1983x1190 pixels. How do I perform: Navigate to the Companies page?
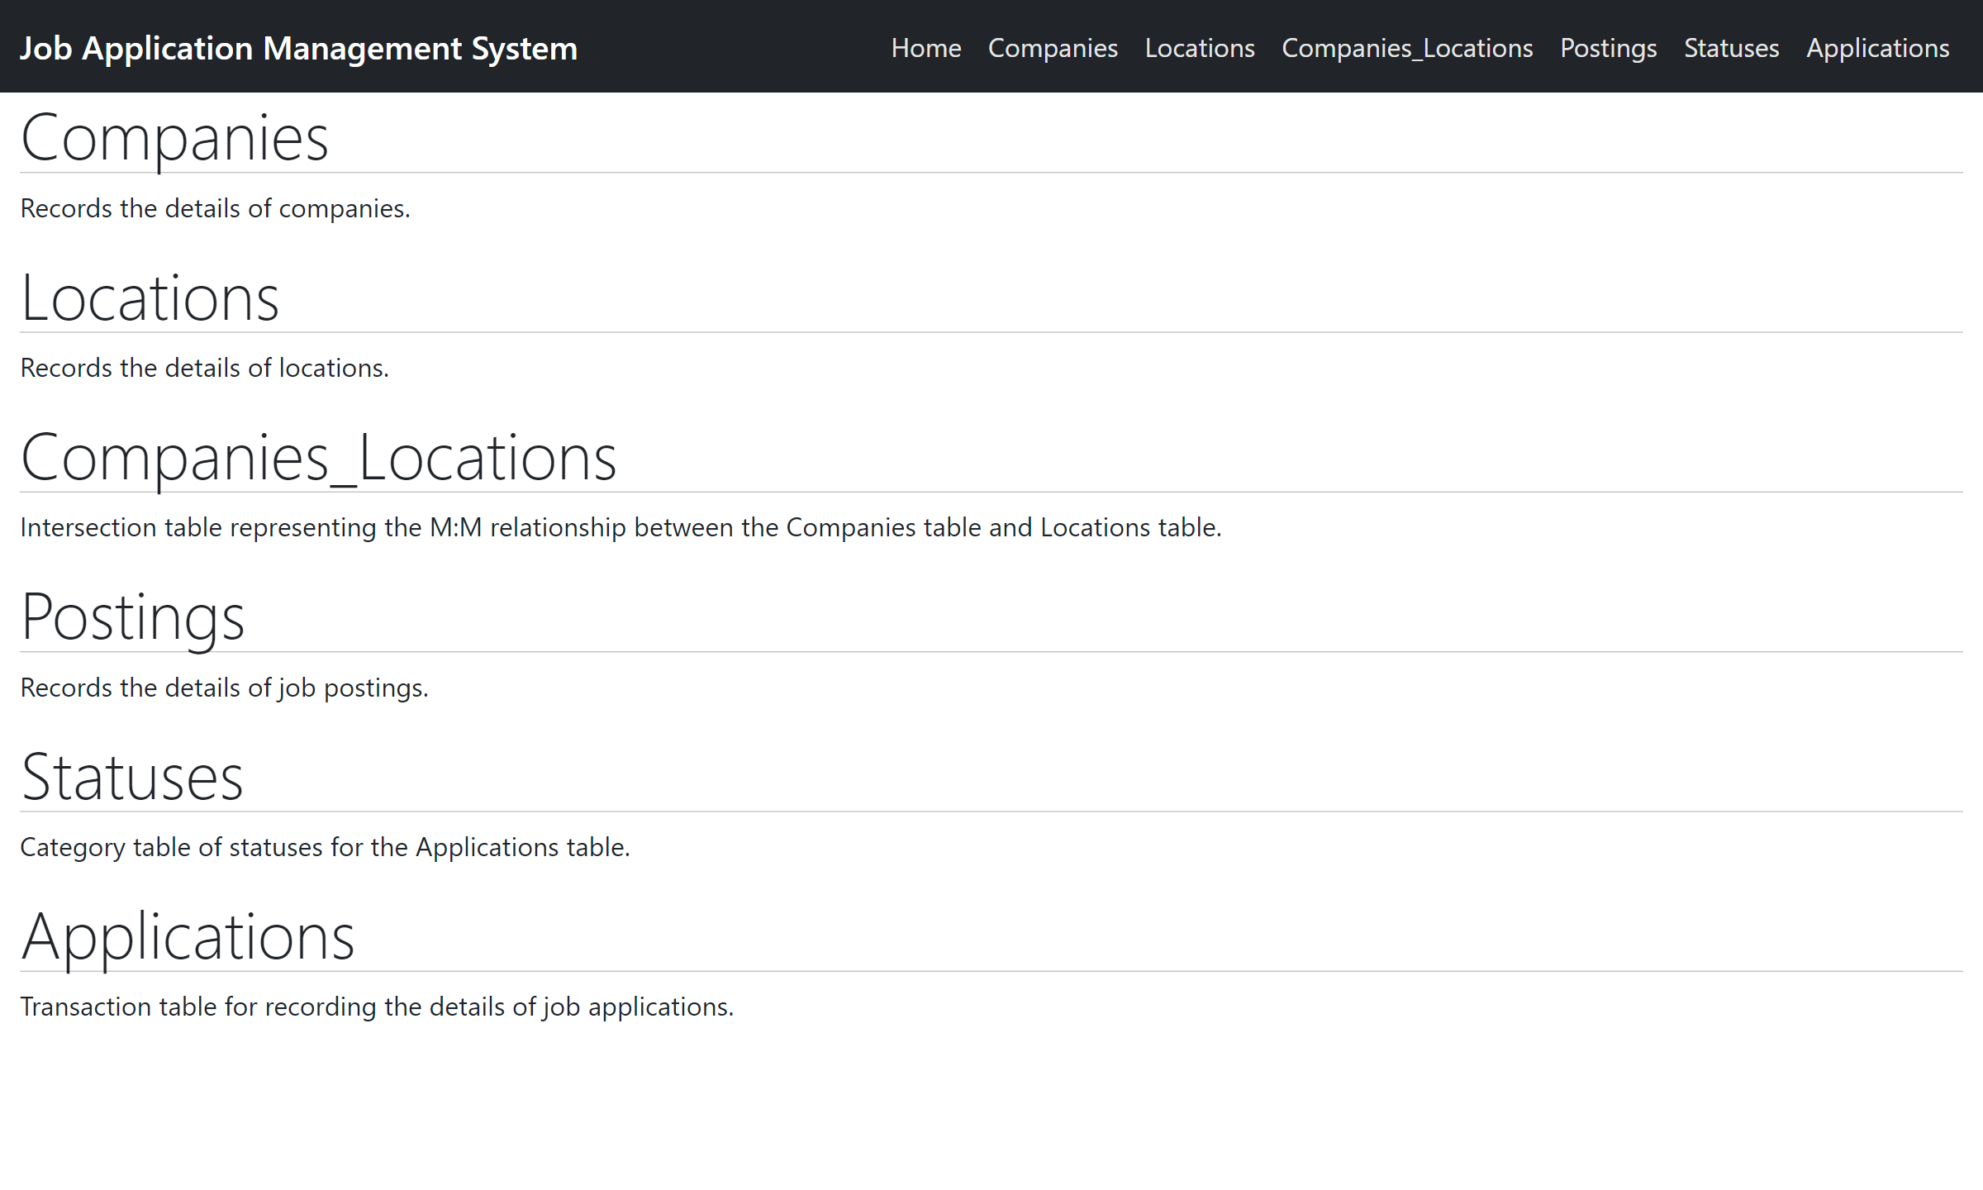click(x=1053, y=48)
